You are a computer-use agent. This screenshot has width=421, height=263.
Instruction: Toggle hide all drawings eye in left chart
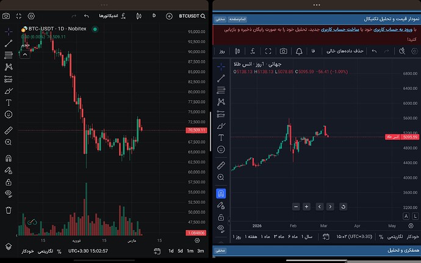pyautogui.click(x=9, y=193)
